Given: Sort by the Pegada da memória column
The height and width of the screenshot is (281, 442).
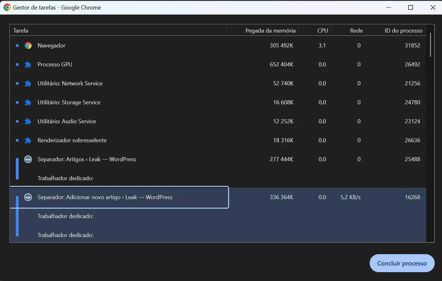Looking at the screenshot, I should [x=263, y=30].
